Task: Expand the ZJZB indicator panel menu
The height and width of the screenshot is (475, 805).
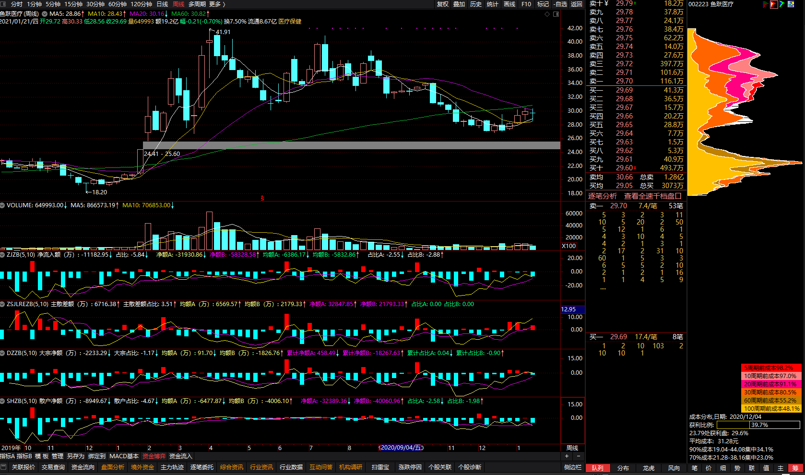Action: pos(3,255)
